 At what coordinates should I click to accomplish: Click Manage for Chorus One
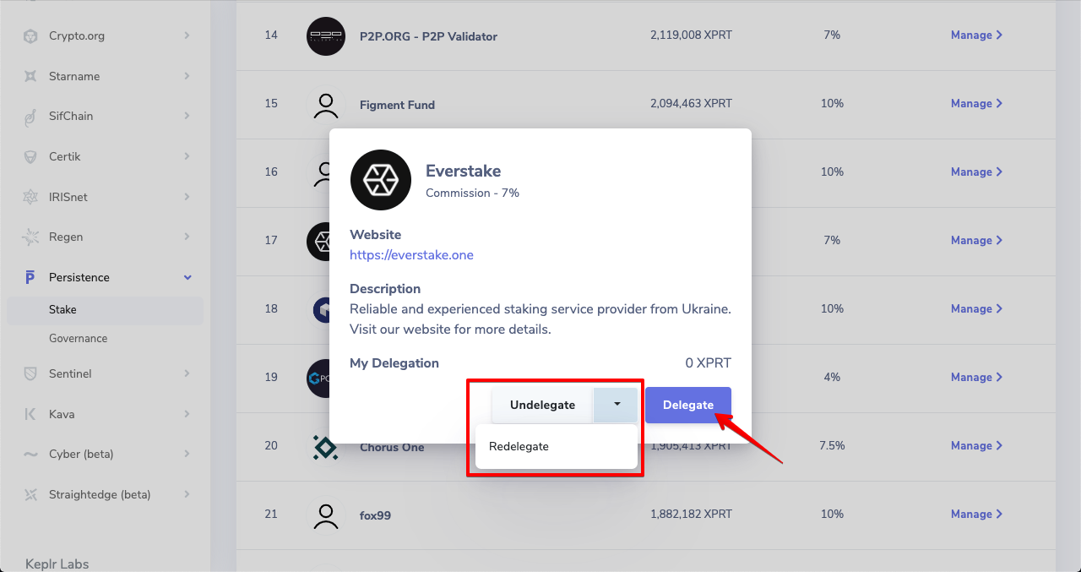tap(976, 446)
